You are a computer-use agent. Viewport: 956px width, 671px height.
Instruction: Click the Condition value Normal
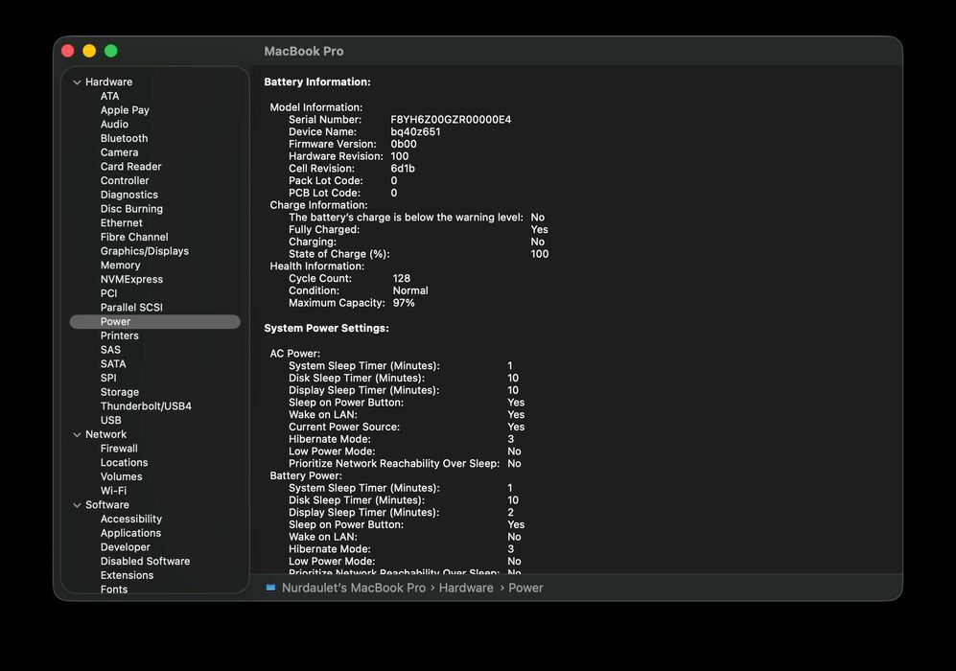point(410,290)
